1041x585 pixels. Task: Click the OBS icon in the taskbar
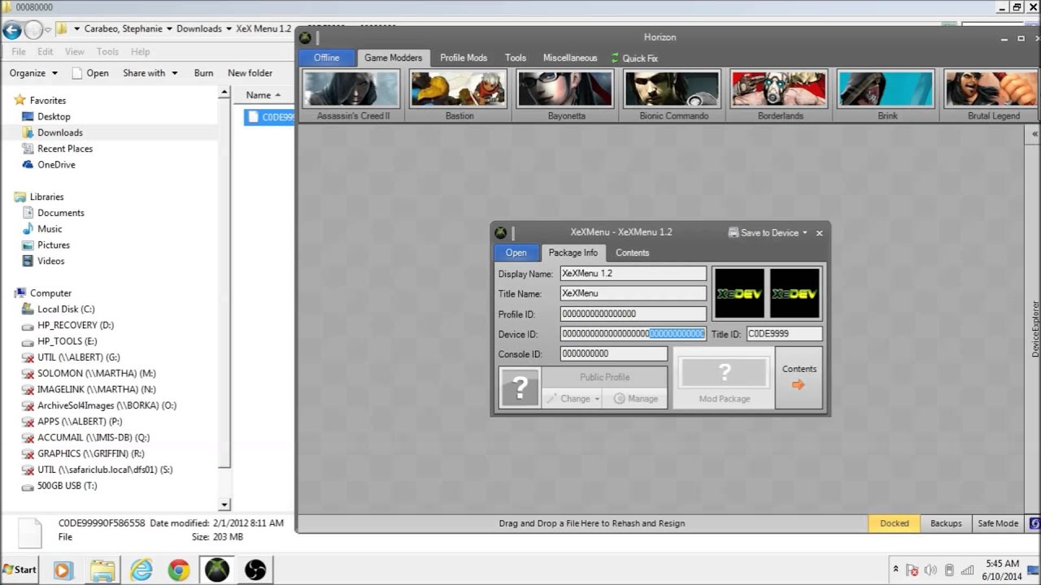click(255, 570)
